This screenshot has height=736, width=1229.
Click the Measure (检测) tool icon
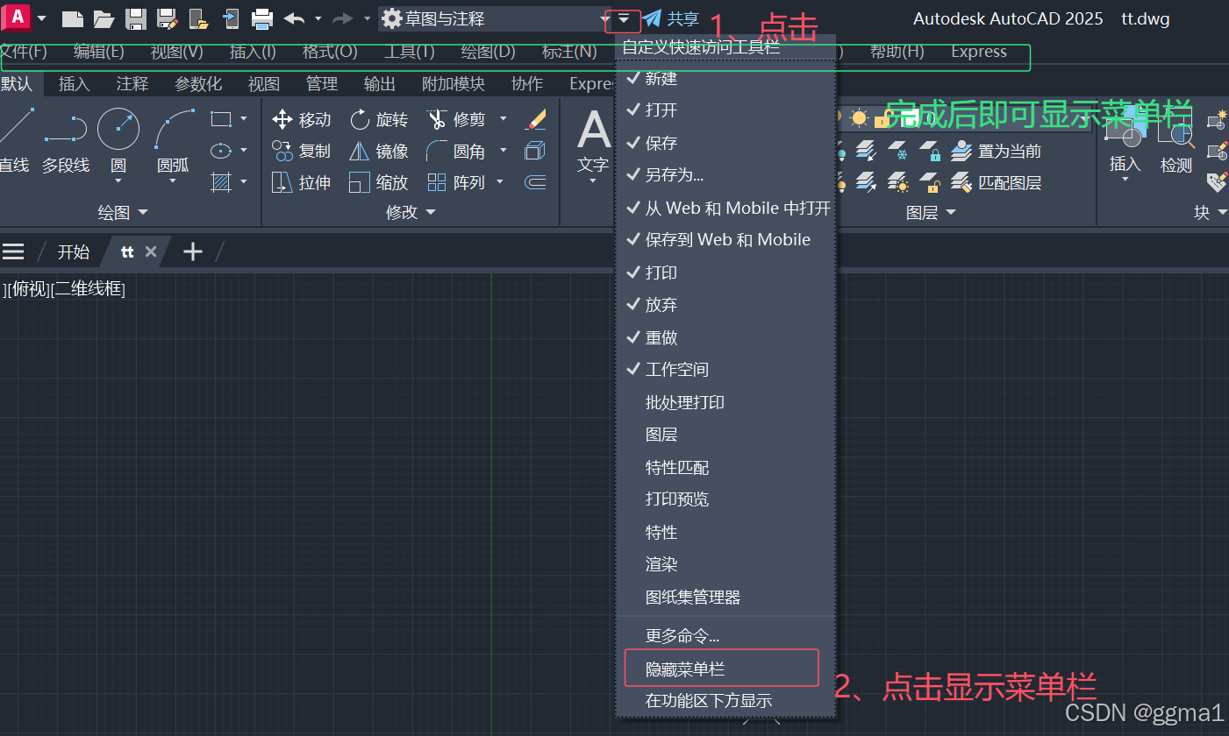point(1175,140)
